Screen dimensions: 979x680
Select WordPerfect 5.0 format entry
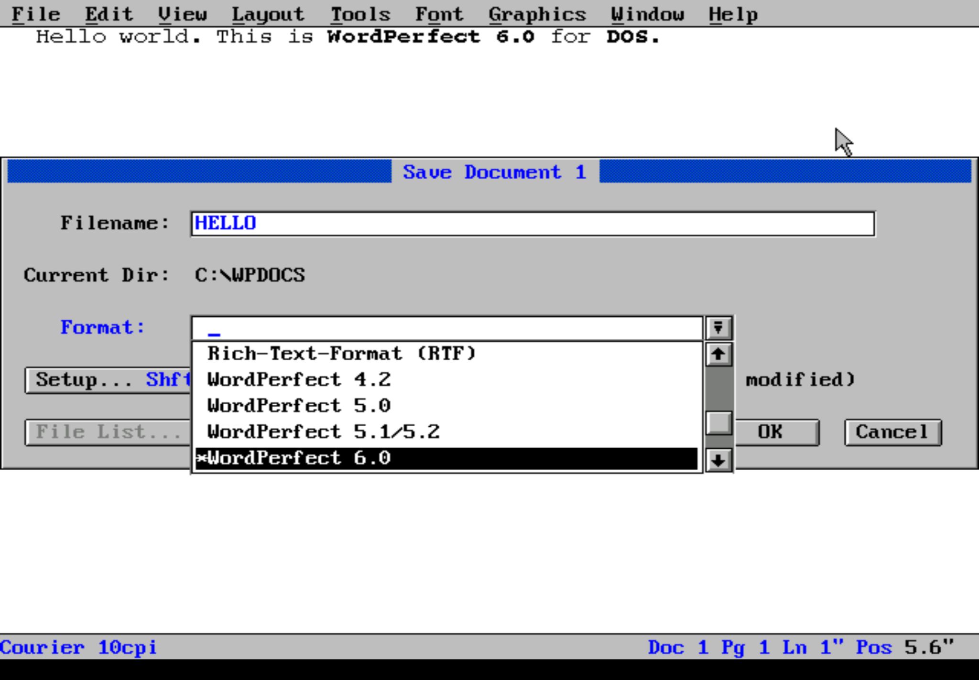299,406
